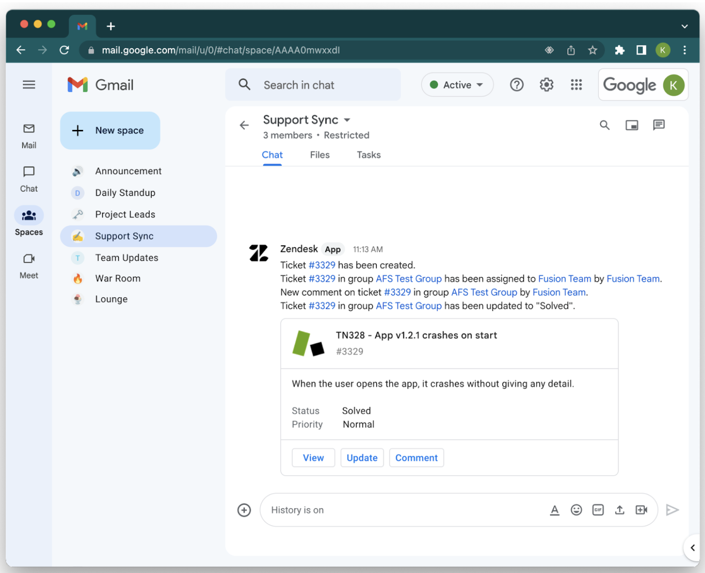Viewport: 705px width, 573px height.
Task: Open text formatting options in composer
Action: [x=555, y=510]
